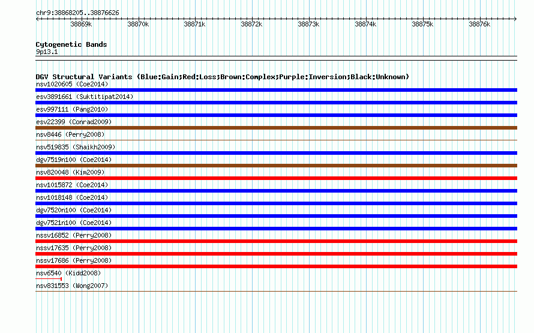Select the red bar under nssv17686
The height and width of the screenshot is (333, 534).
click(x=276, y=266)
